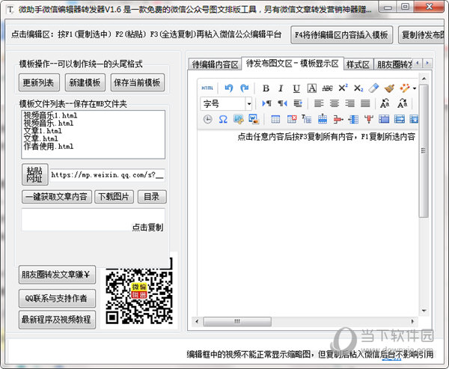Viewport: 449px width, 369px height.
Task: Select 作者使用.html template file
Action: pyautogui.click(x=49, y=147)
